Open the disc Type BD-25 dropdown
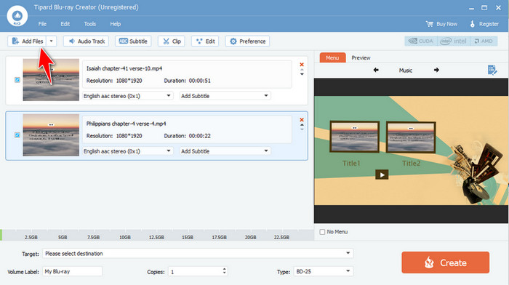The image size is (509, 285). (x=324, y=271)
